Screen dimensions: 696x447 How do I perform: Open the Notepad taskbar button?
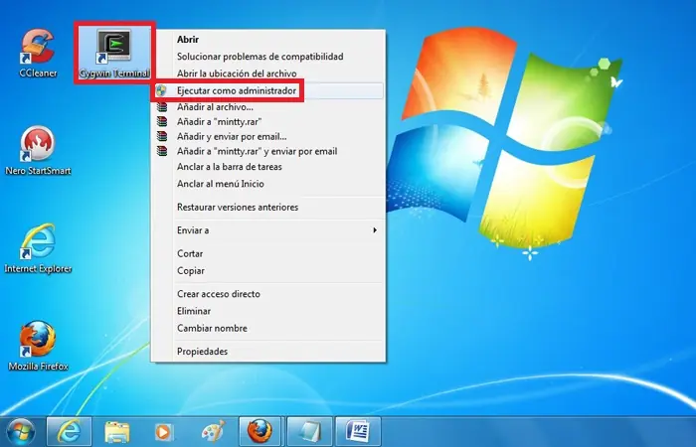click(309, 431)
